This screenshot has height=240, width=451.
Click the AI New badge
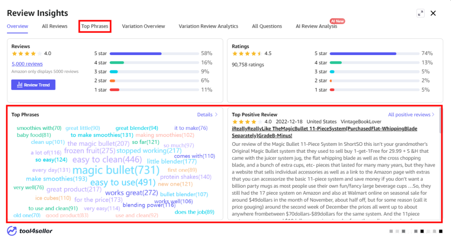337,21
